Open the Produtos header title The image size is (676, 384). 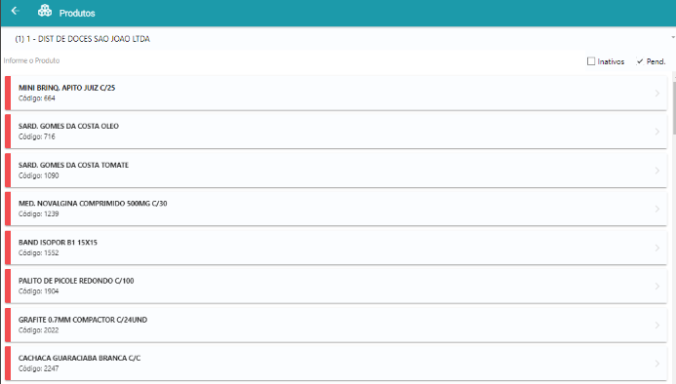77,14
